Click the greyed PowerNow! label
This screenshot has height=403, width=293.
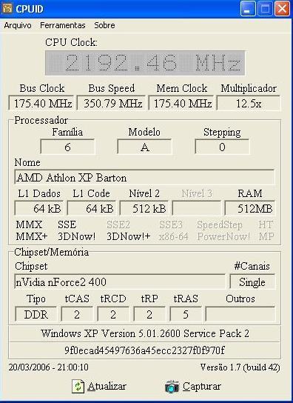pyautogui.click(x=223, y=236)
